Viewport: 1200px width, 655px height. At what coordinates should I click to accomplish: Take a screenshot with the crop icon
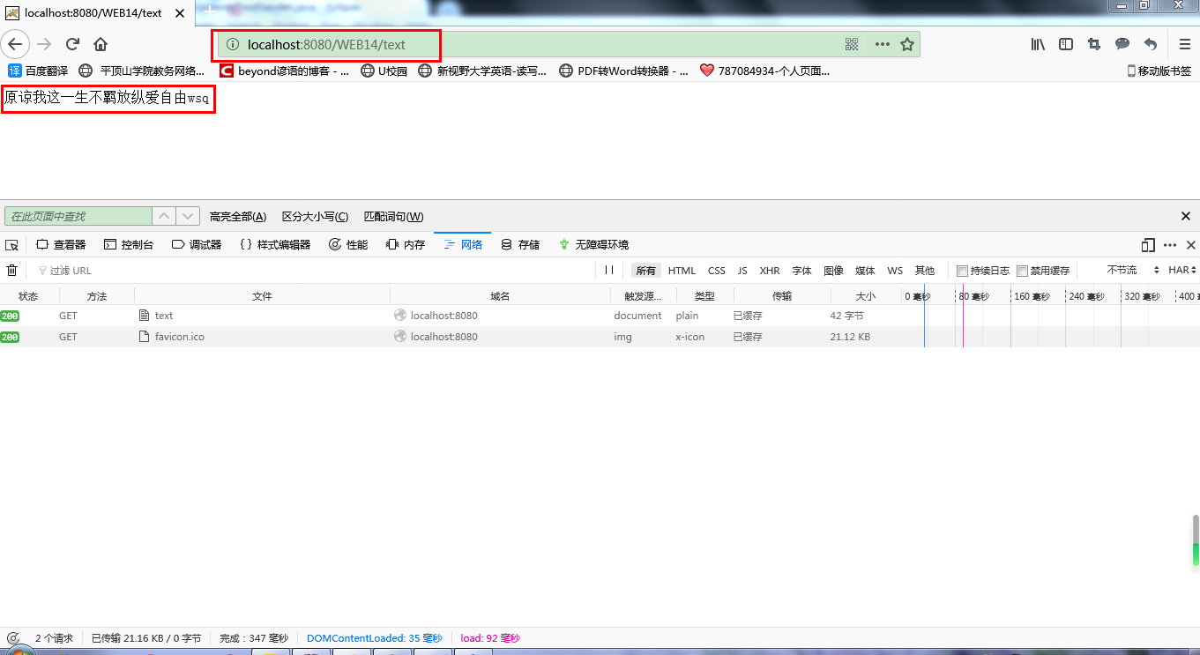click(x=1094, y=44)
